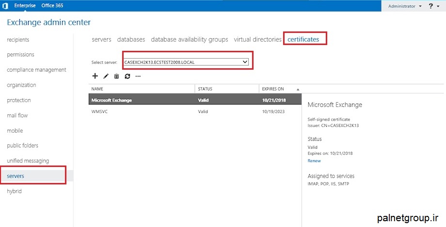446x227 pixels.
Task: Click the 10/19/2023 expiry date
Action: (273, 111)
